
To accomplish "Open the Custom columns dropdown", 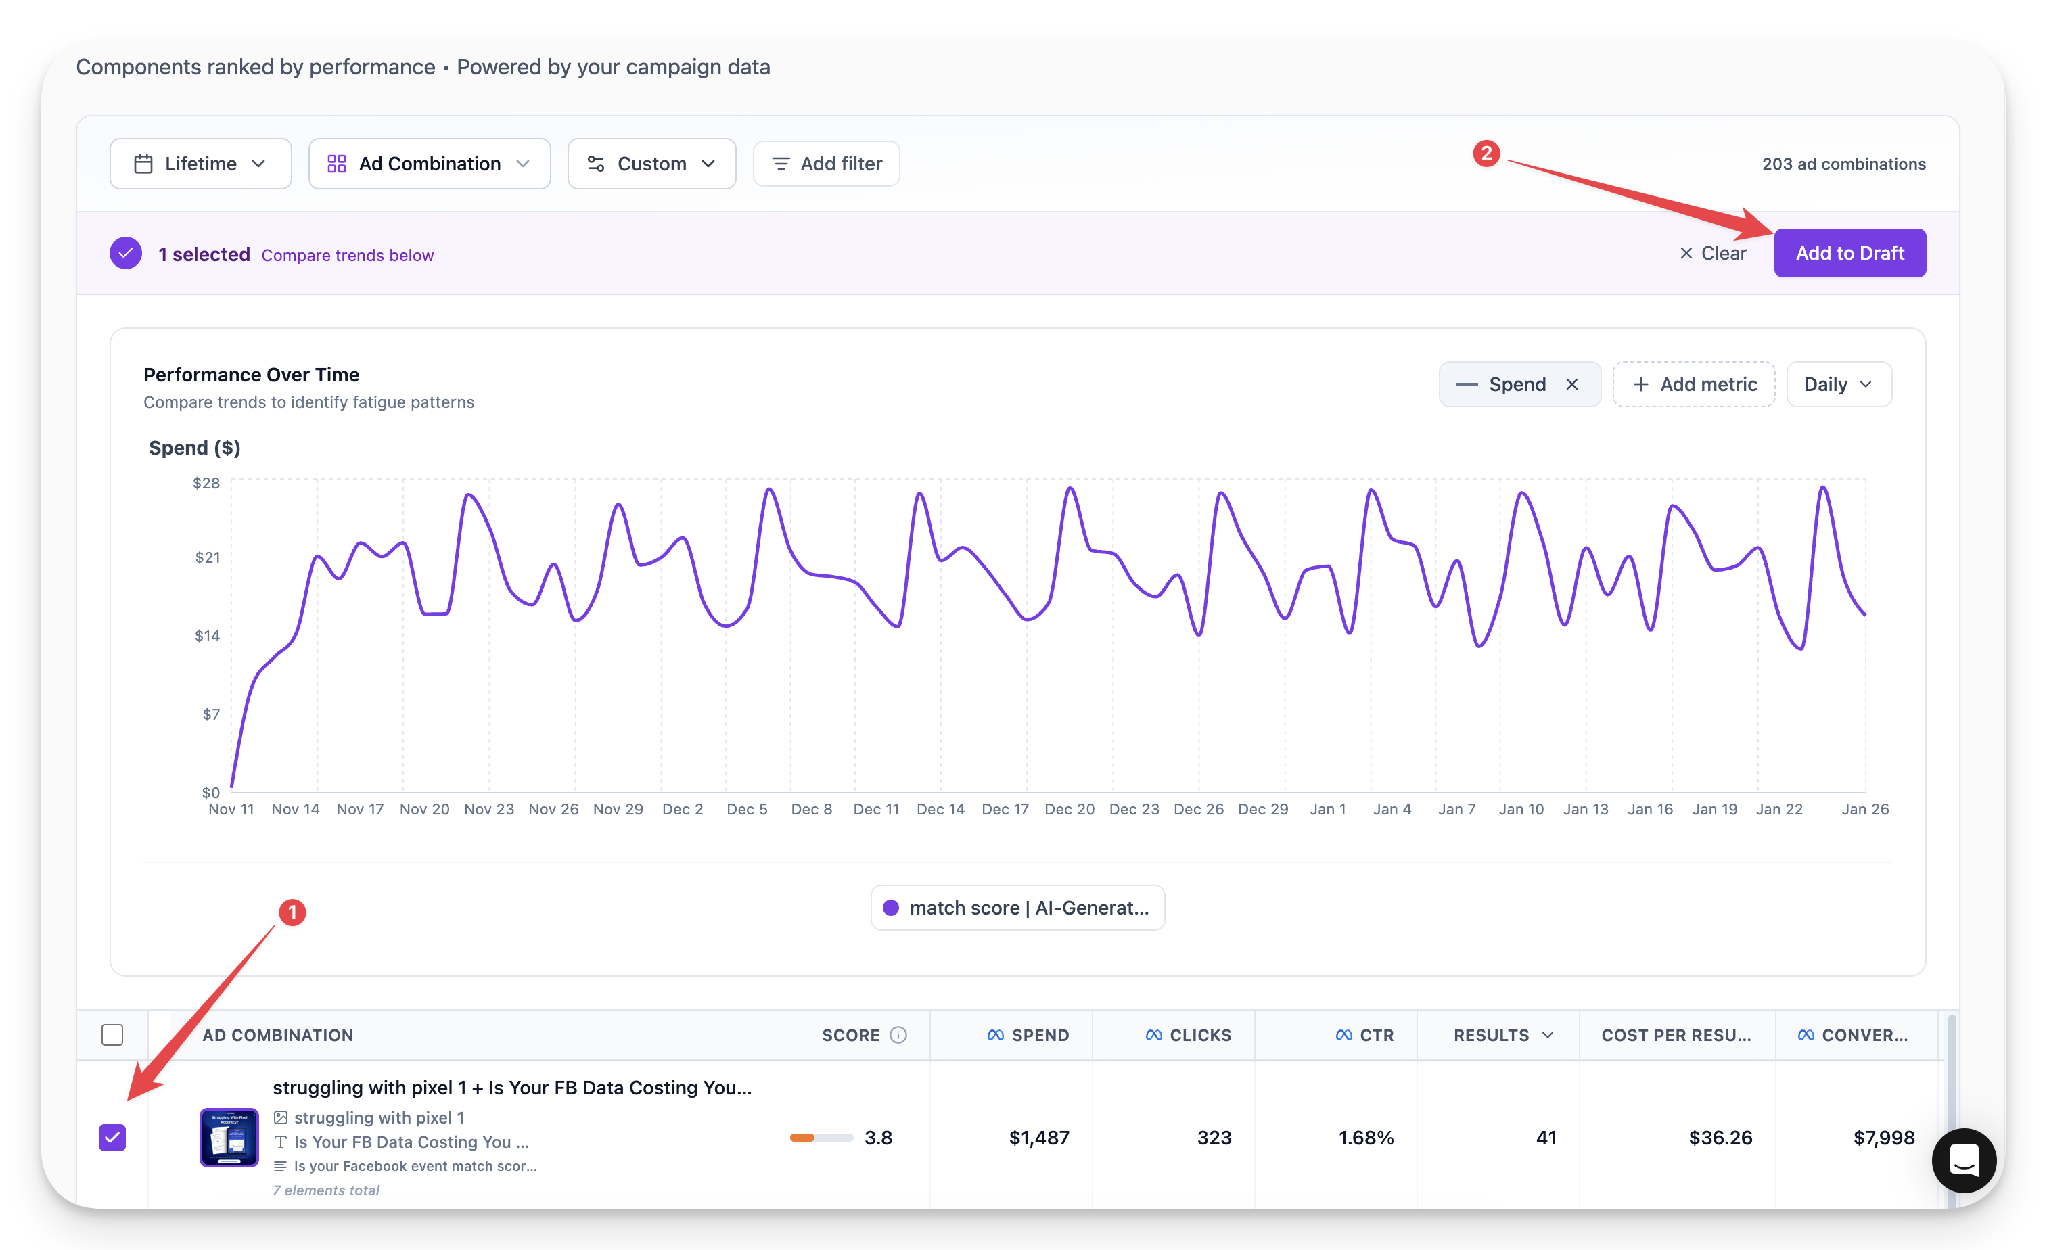I will (x=651, y=164).
